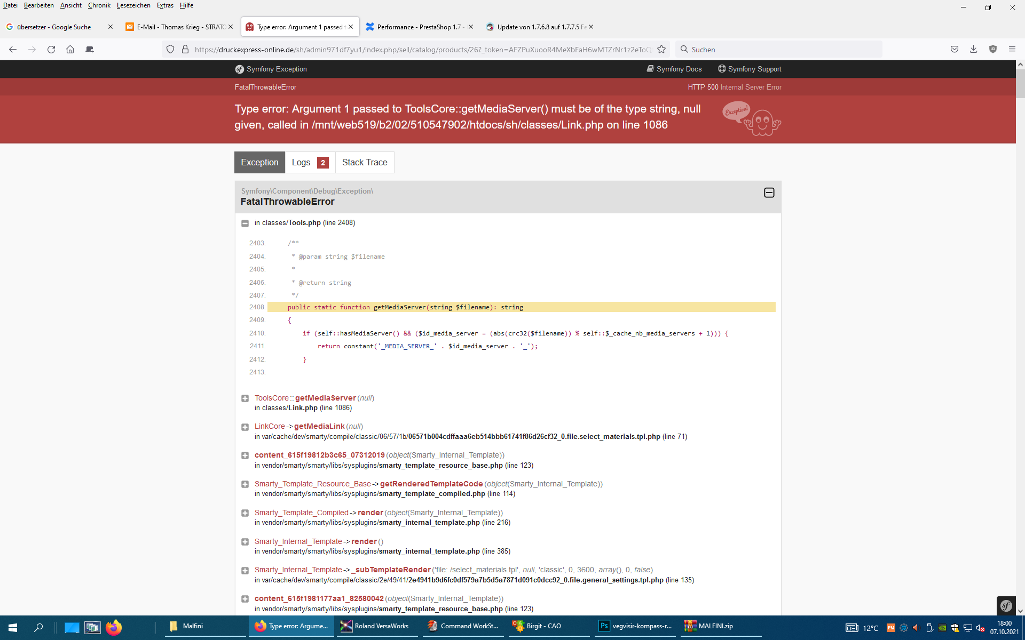Switch to the Logs tab
The width and height of the screenshot is (1025, 640).
[310, 163]
